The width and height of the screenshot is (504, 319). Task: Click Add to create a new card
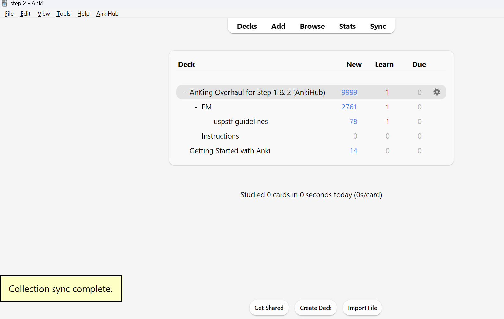coord(278,26)
